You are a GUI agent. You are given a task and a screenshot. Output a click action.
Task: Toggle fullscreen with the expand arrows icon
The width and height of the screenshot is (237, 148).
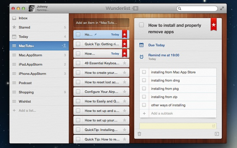click(x=222, y=9)
